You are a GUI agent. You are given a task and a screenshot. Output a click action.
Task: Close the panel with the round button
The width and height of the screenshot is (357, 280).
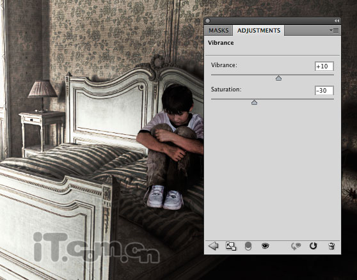207,20
